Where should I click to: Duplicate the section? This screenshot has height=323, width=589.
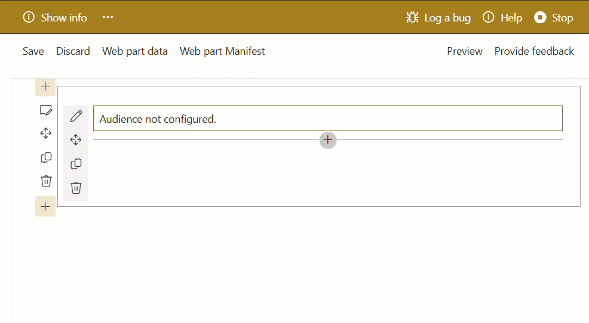click(x=46, y=157)
